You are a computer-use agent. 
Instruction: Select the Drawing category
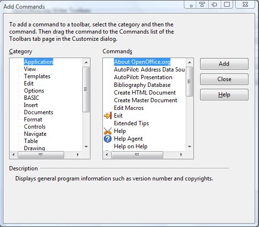[x=34, y=148]
